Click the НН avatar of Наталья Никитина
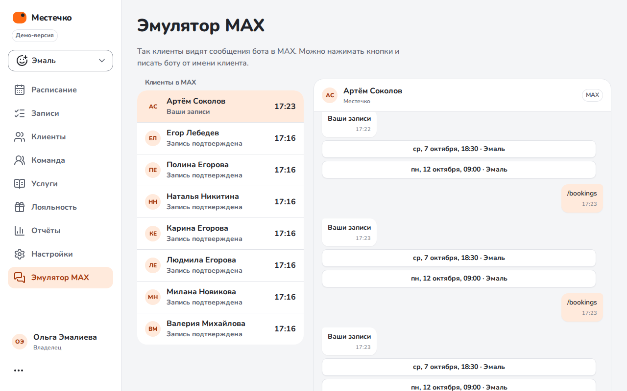This screenshot has width=627, height=391. 153,202
